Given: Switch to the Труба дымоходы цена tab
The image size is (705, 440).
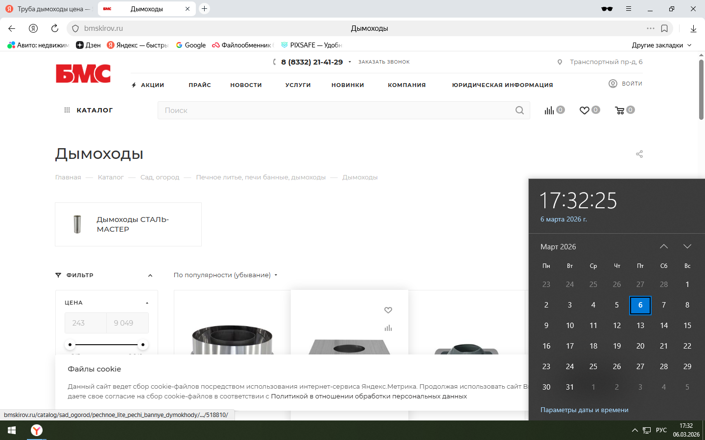Looking at the screenshot, I should (x=49, y=9).
